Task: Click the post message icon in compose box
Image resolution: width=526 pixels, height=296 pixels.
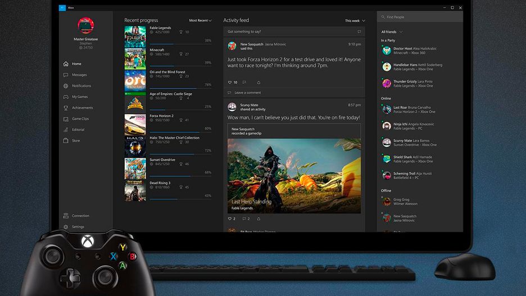Action: pyautogui.click(x=359, y=31)
